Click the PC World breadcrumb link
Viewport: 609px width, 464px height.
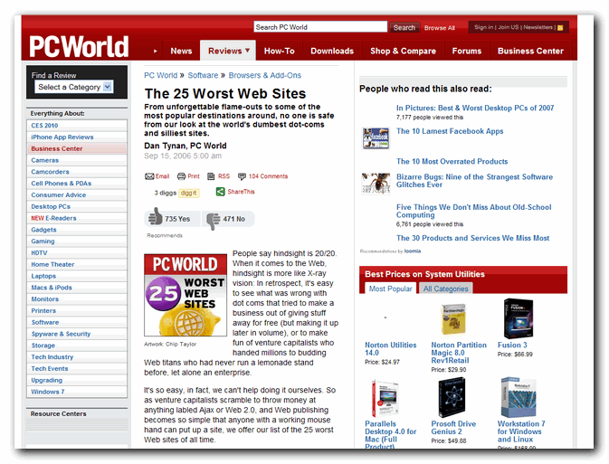(x=160, y=75)
